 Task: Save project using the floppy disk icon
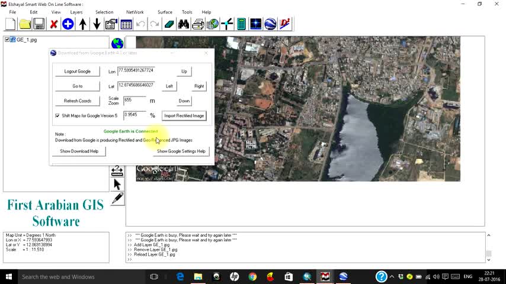coord(39,24)
